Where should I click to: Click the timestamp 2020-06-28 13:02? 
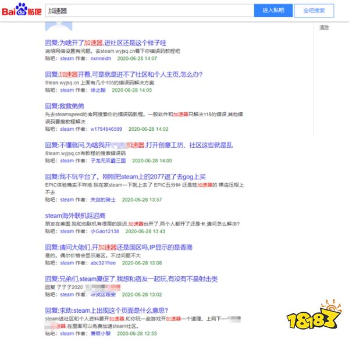[142, 294]
